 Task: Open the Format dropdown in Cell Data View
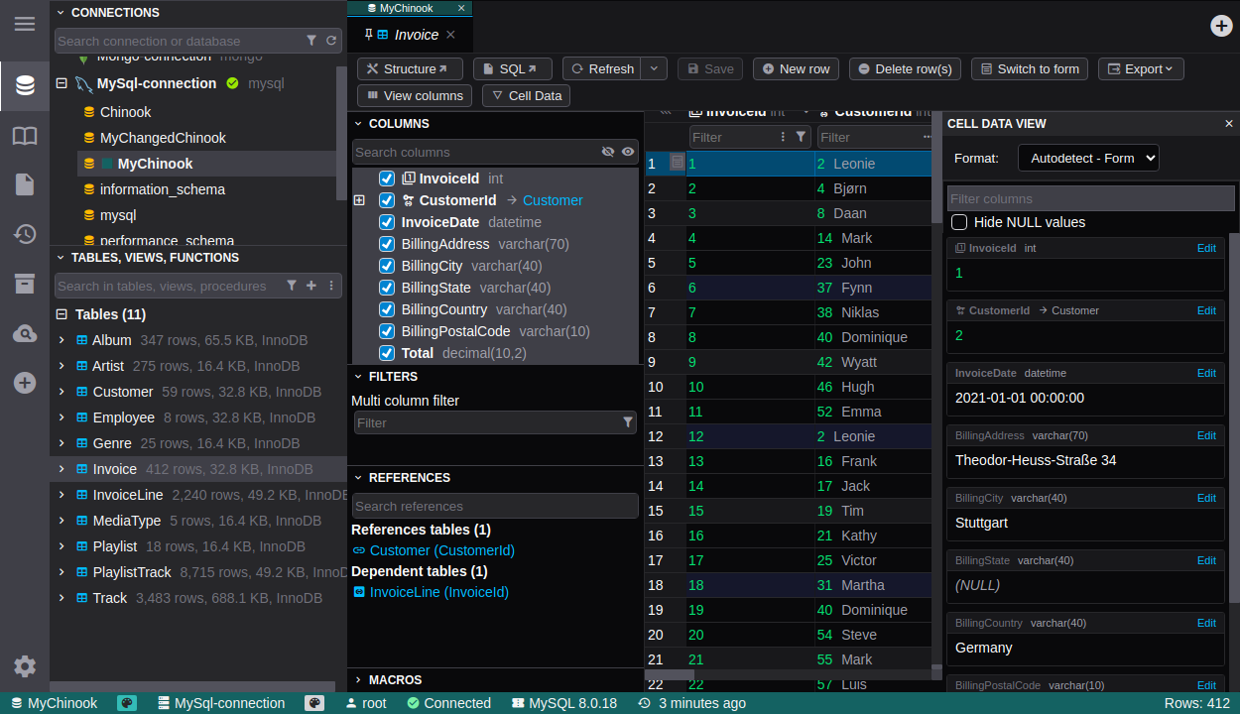tap(1088, 158)
